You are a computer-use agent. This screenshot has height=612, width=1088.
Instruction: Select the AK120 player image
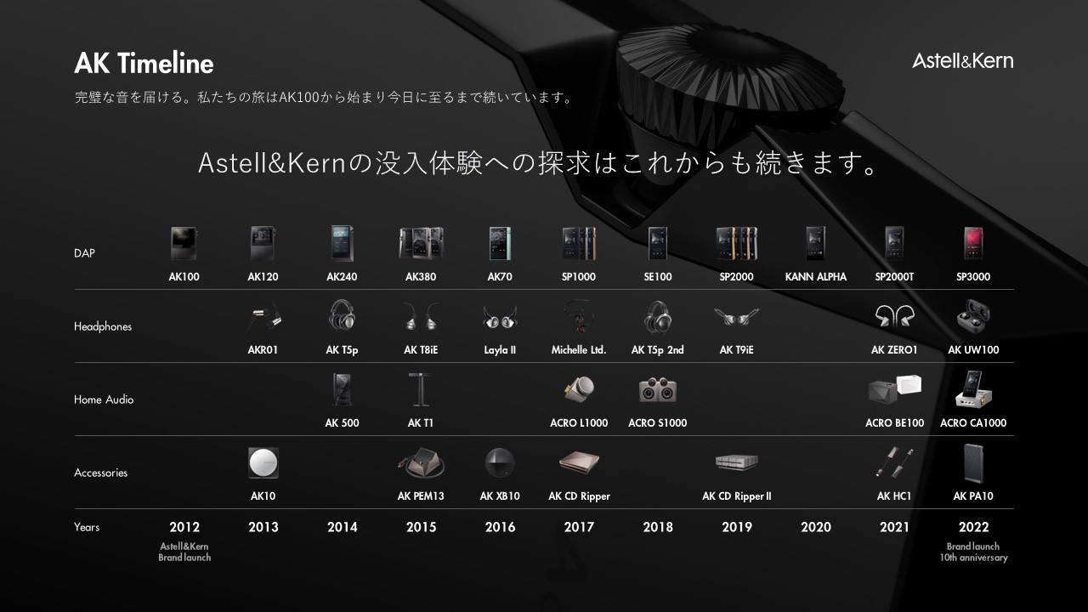point(263,244)
